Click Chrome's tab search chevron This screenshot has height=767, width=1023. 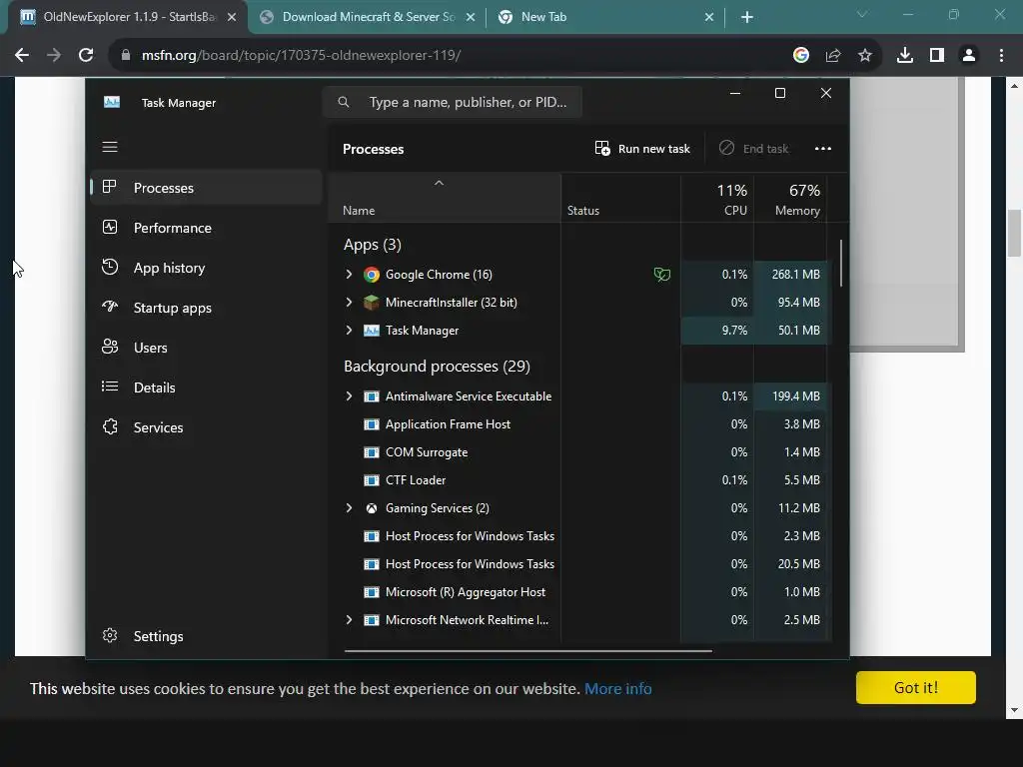click(862, 14)
